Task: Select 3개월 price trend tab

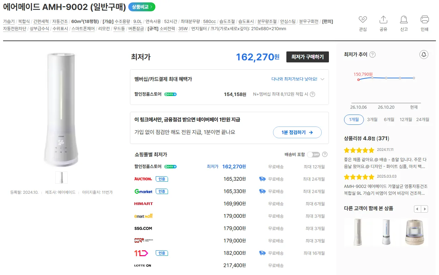Action: [x=372, y=120]
